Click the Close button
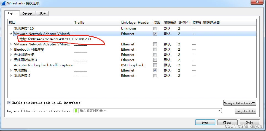The height and width of the screenshot is (131, 266). point(227,122)
